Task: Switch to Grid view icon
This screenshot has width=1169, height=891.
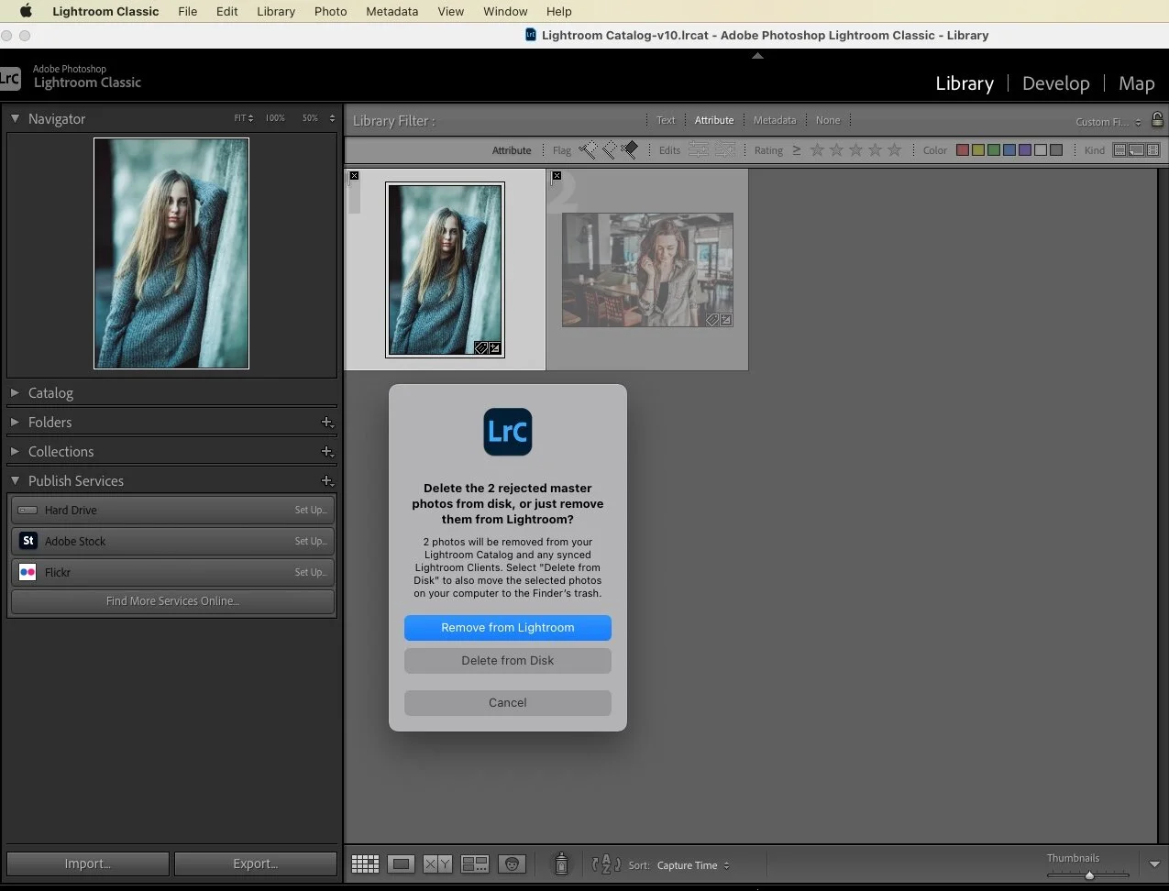Action: click(x=365, y=863)
